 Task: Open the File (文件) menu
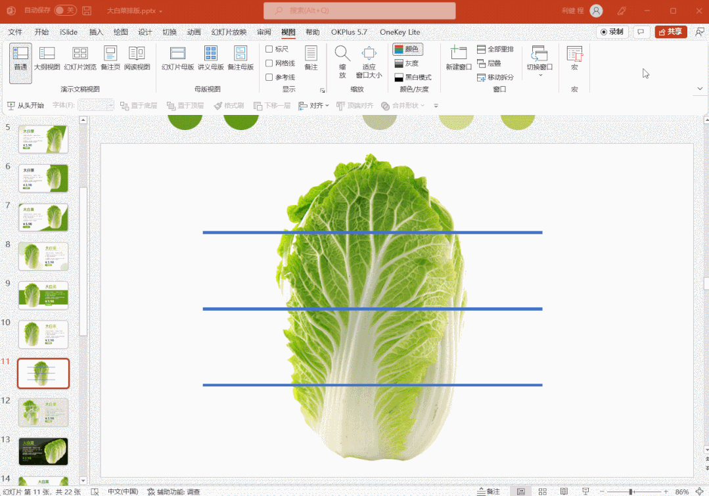point(15,32)
